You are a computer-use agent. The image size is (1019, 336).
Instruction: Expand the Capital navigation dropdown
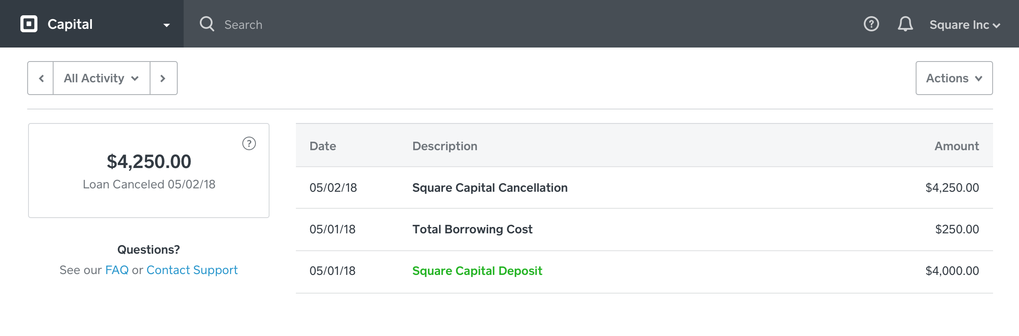click(x=167, y=25)
